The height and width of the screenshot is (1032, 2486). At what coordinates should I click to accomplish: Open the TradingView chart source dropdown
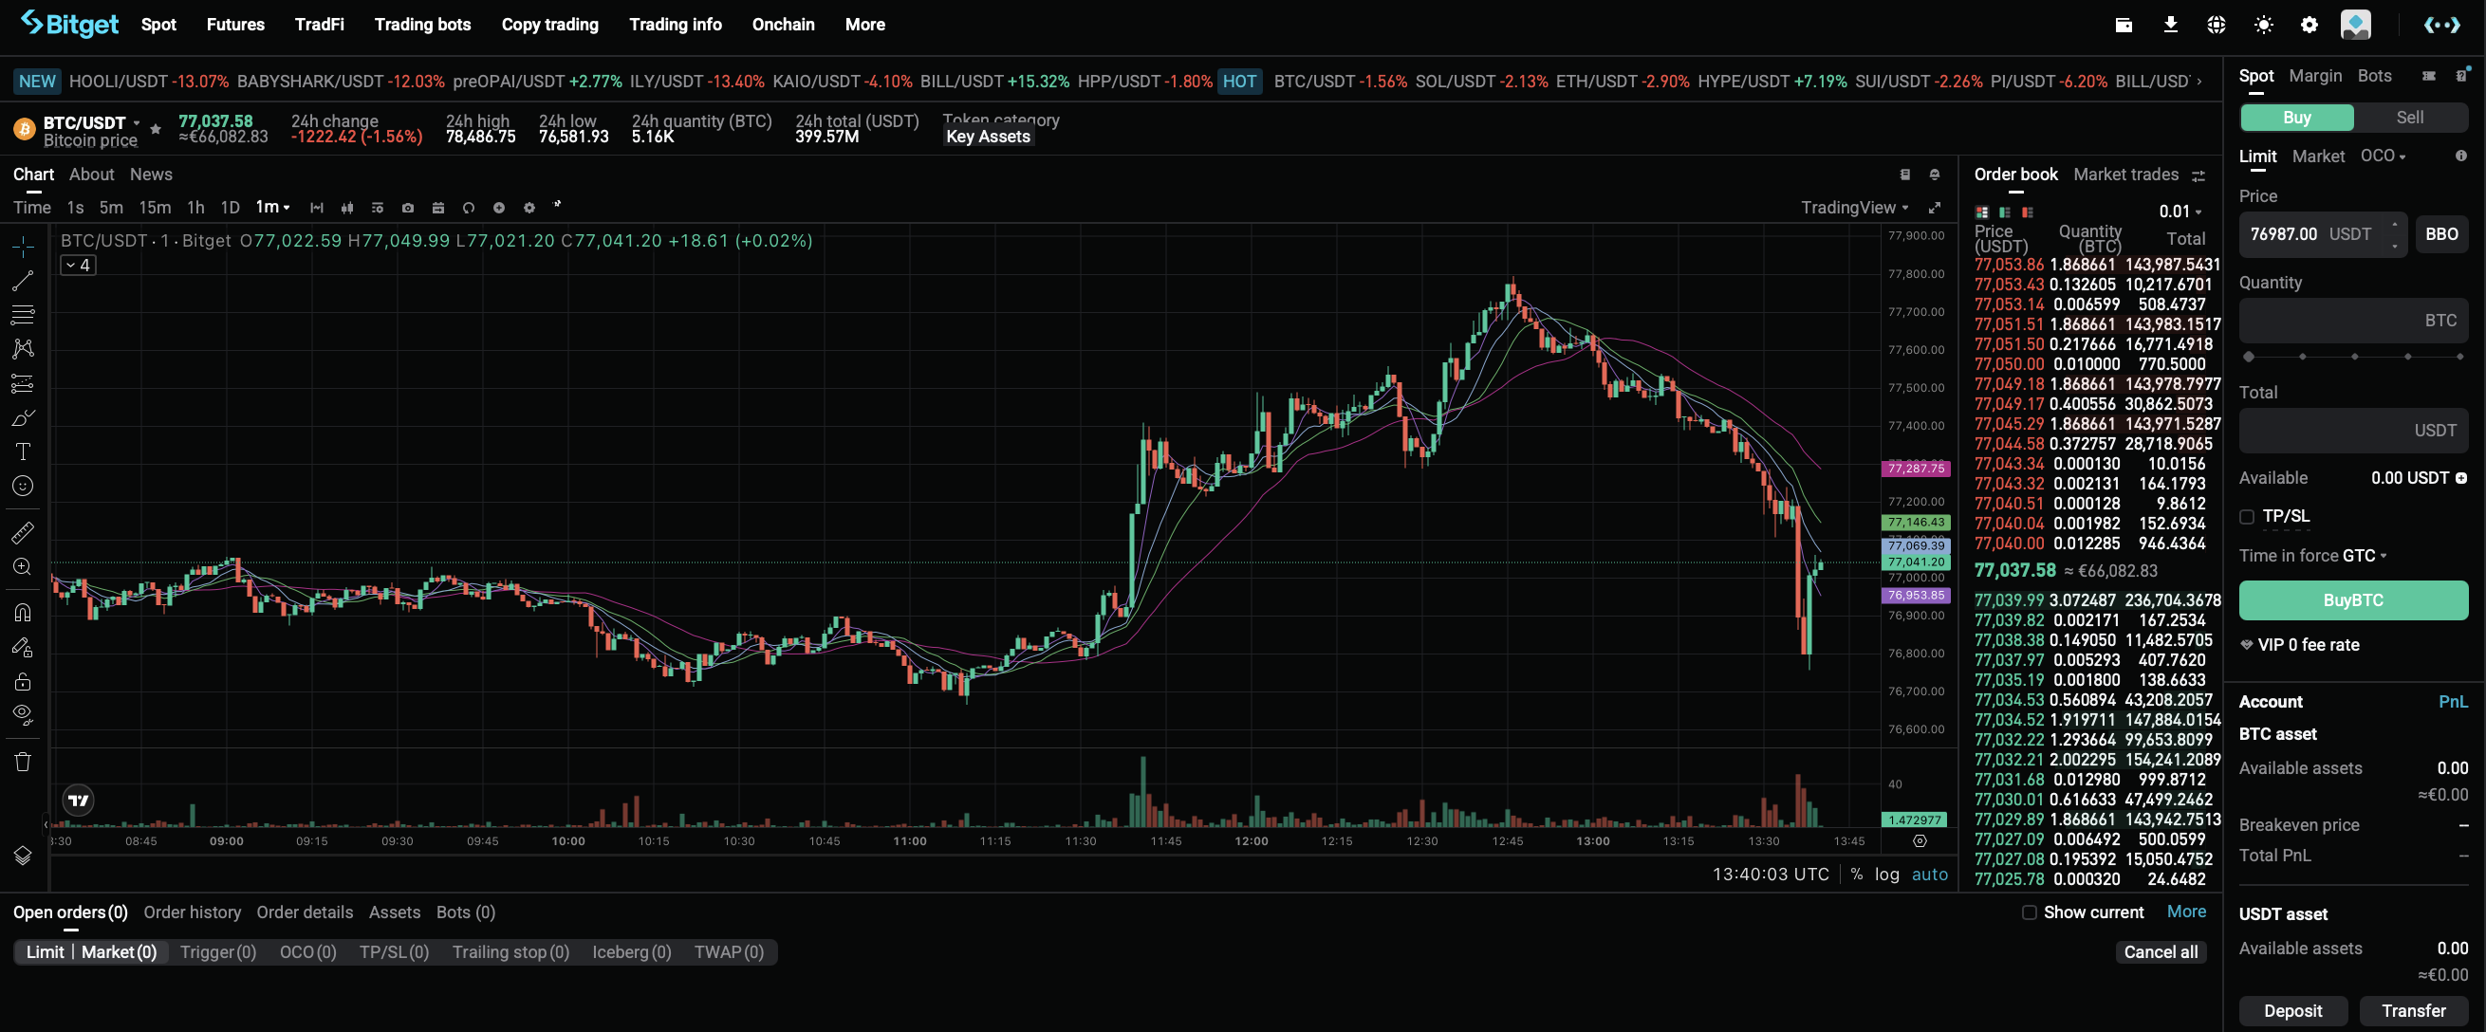[x=1854, y=208]
